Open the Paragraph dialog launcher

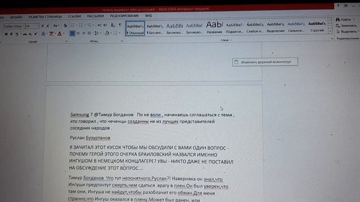121,41
